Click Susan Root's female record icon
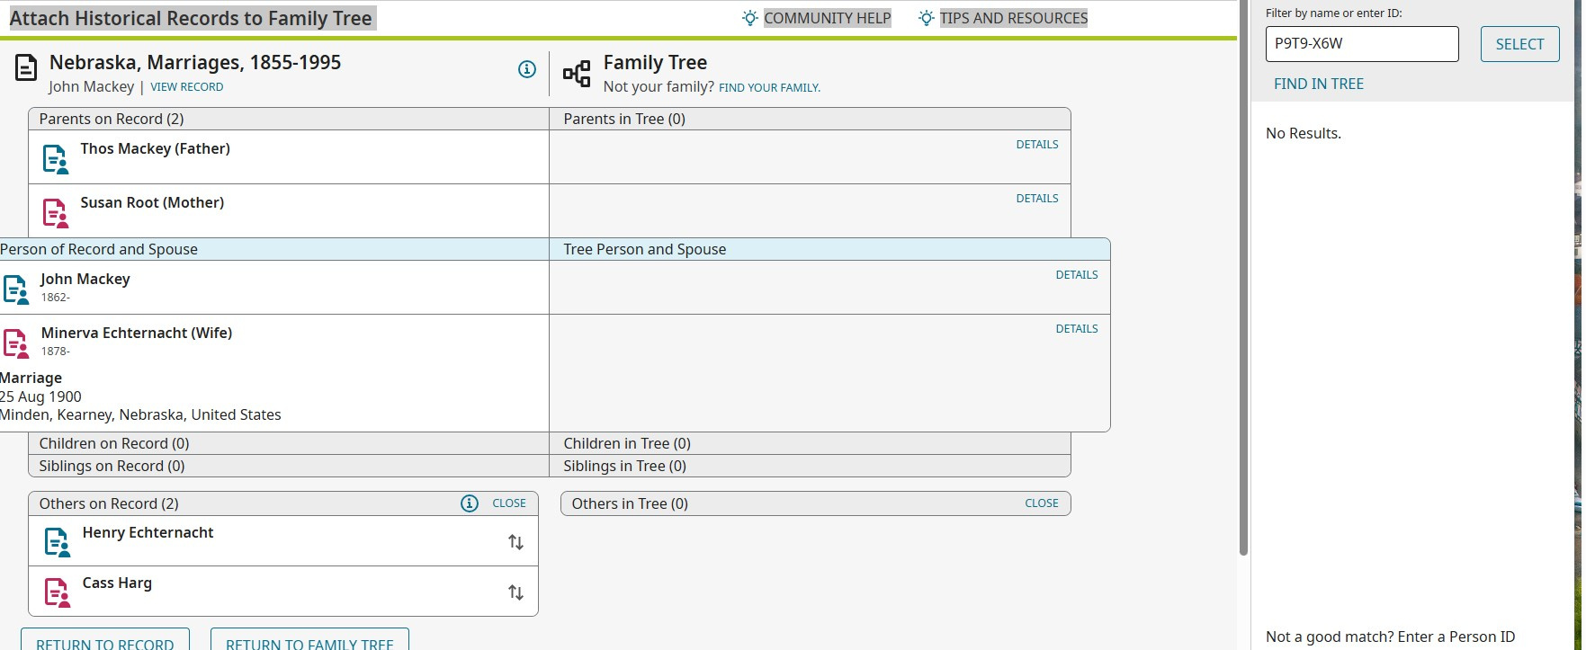This screenshot has width=1586, height=650. (x=56, y=213)
